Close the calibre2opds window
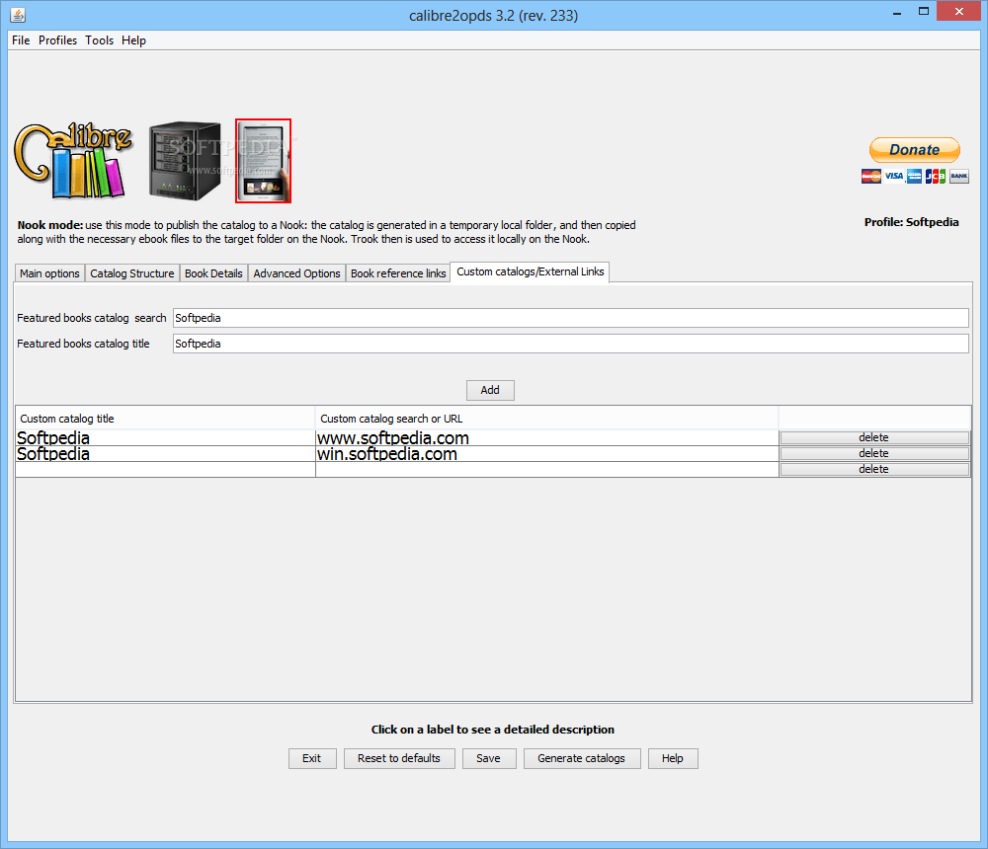Screen dimensions: 988x849 (x=959, y=11)
